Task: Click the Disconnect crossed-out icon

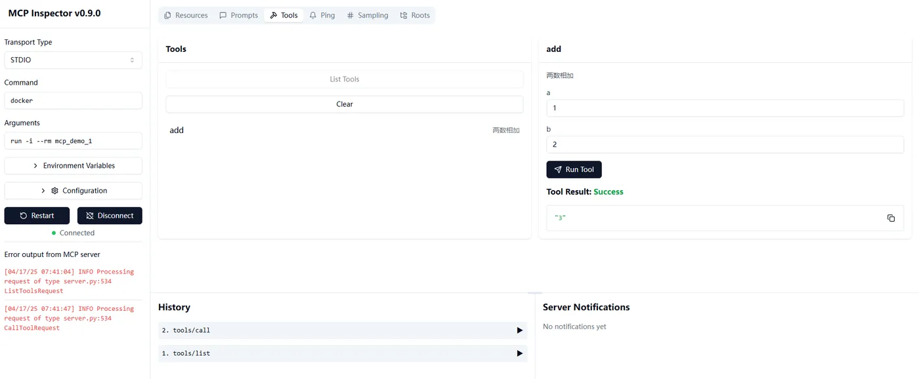Action: 90,216
